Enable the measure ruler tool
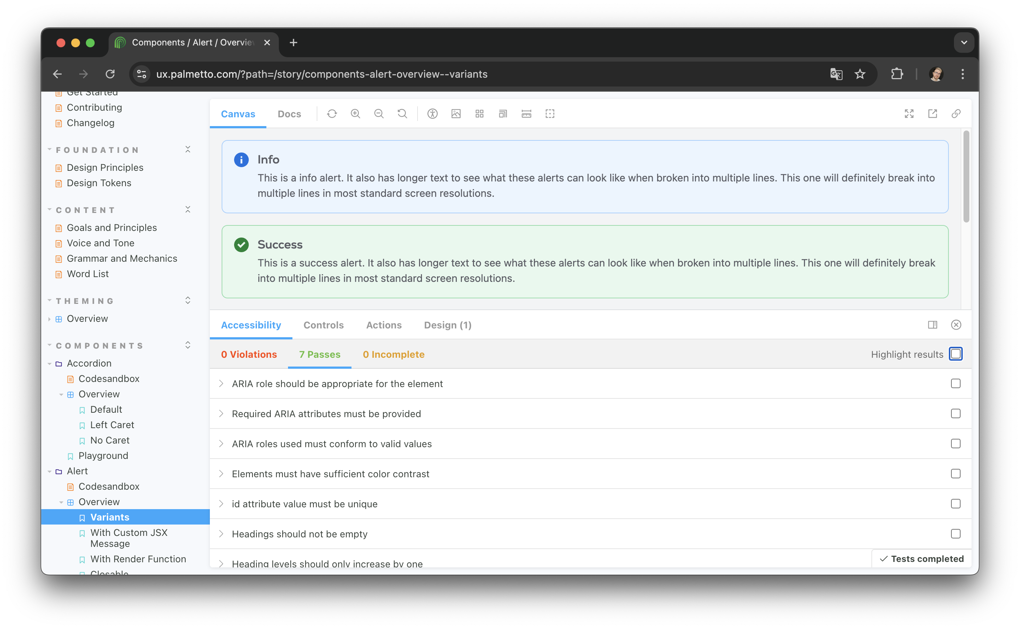The width and height of the screenshot is (1020, 629). coord(526,114)
